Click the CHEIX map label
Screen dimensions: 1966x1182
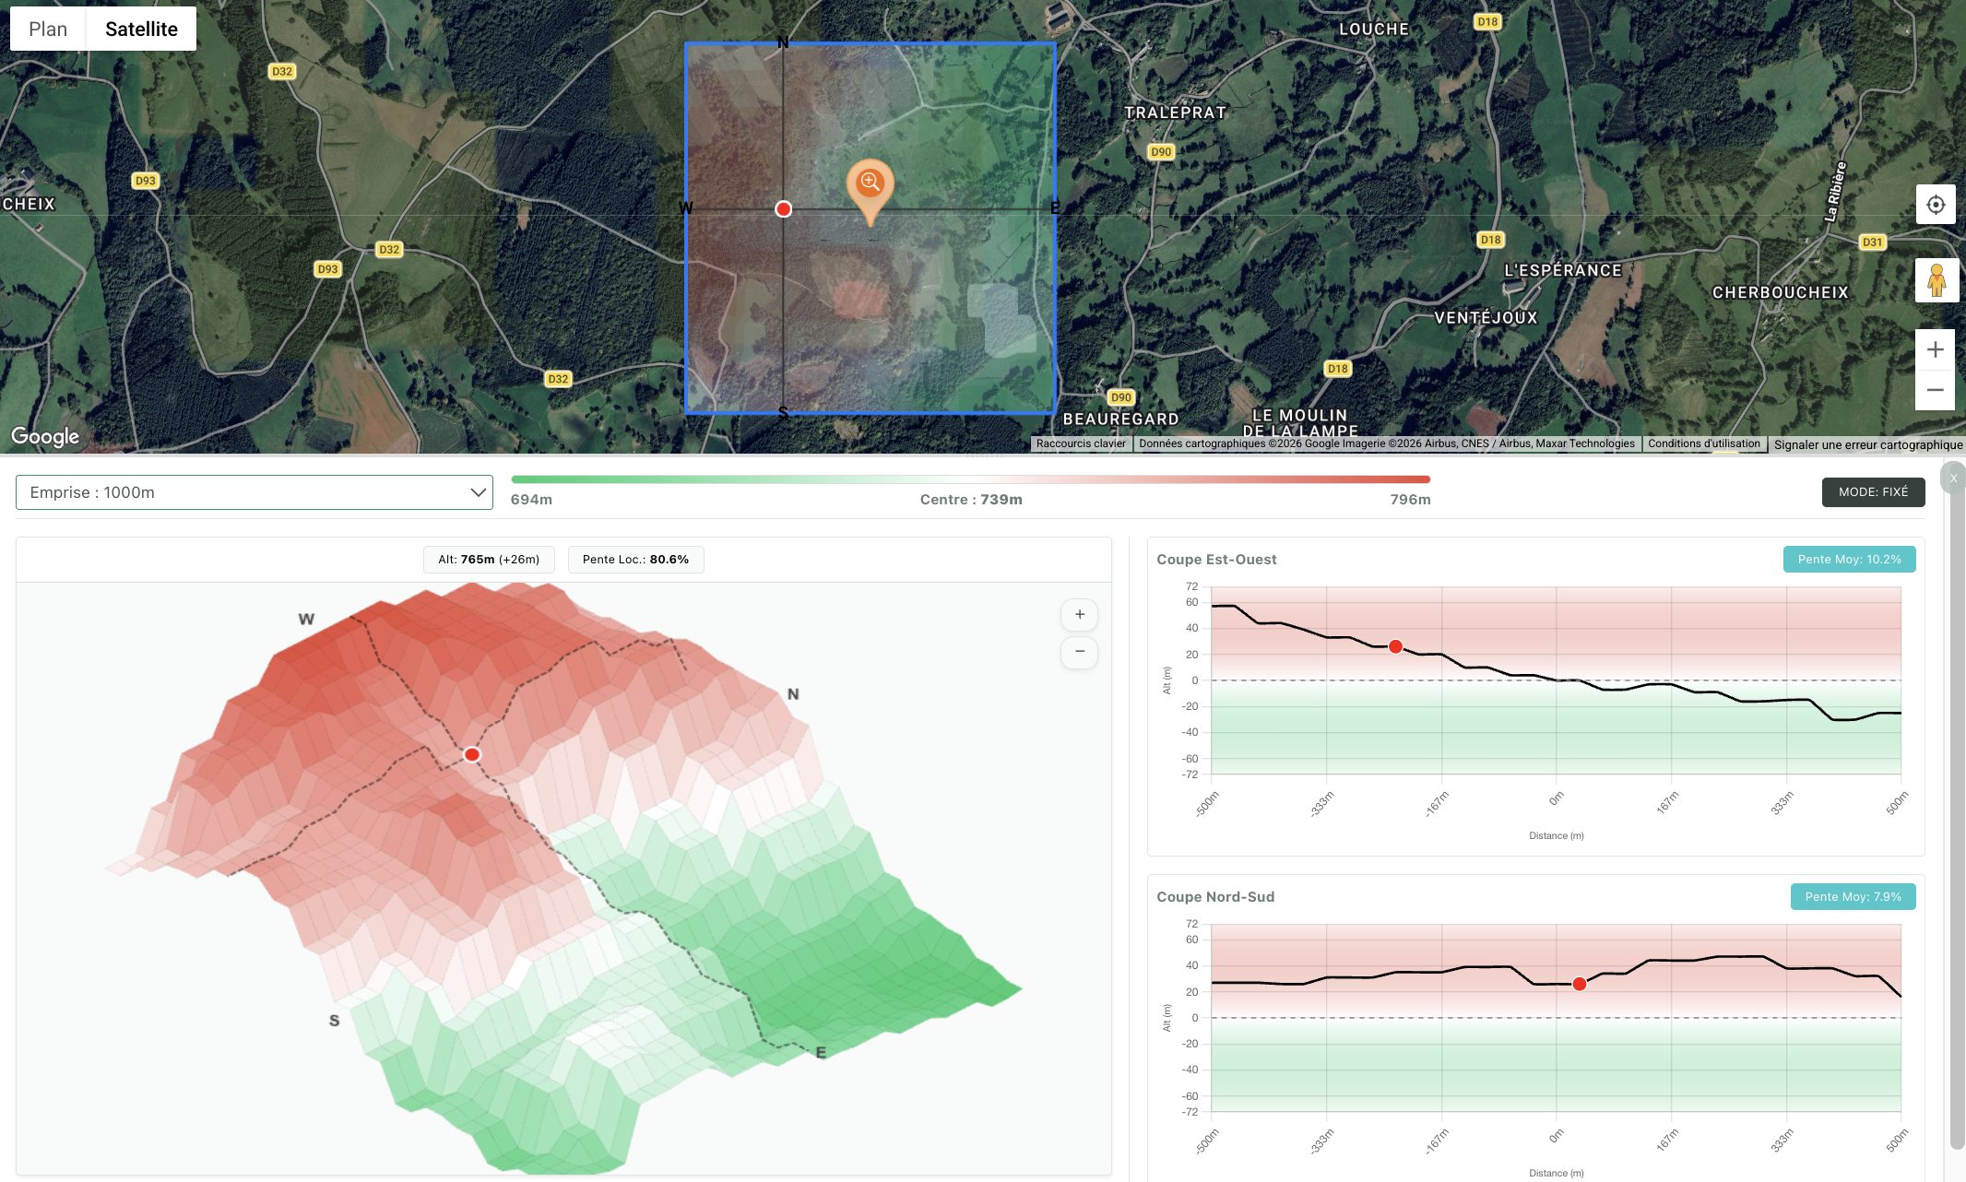coord(29,204)
